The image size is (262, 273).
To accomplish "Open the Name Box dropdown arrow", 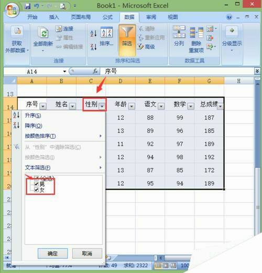I will (64, 71).
